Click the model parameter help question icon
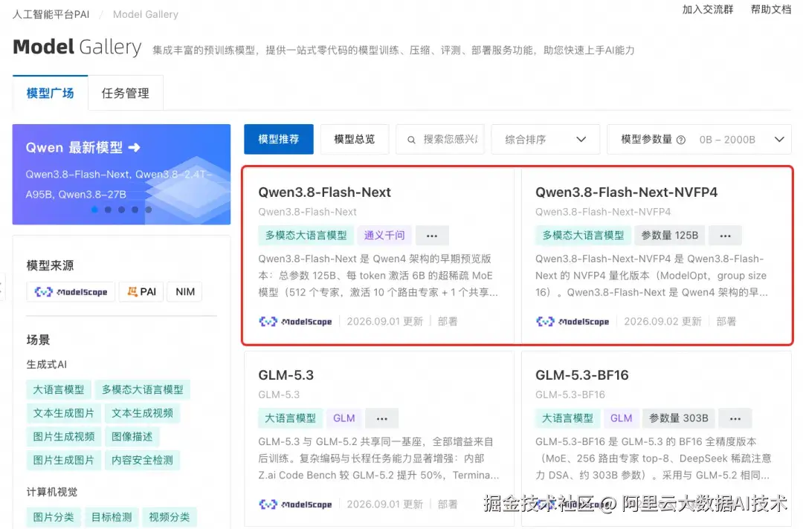This screenshot has height=529, width=803. point(680,140)
